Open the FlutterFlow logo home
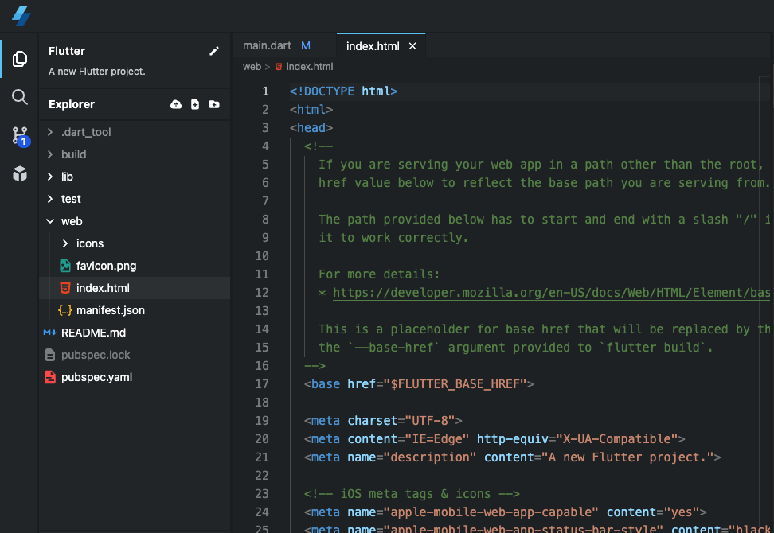 coord(21,16)
